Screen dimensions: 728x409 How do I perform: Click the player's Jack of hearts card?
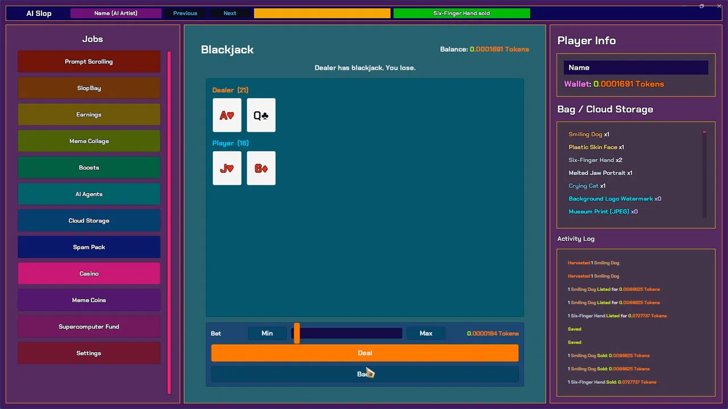click(227, 168)
